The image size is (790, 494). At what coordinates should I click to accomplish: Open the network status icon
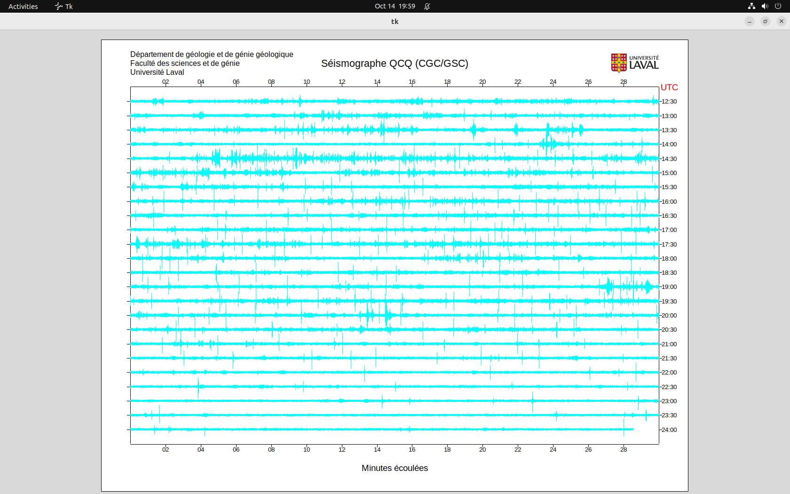pyautogui.click(x=751, y=6)
